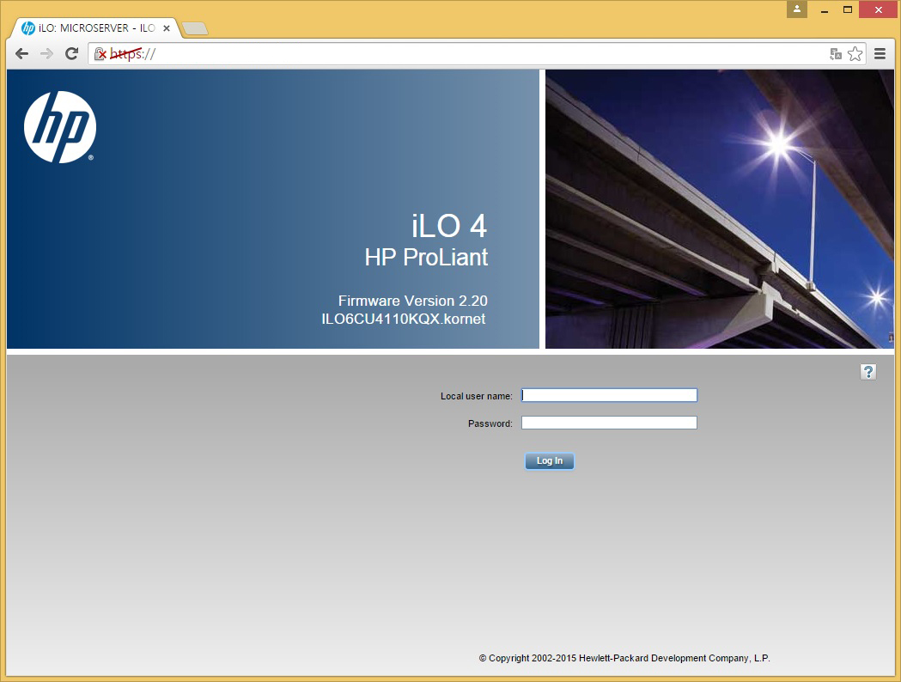The width and height of the screenshot is (901, 682).
Task: Click the hostname 'ILO6CU4110KQX.kornet'
Action: [404, 319]
